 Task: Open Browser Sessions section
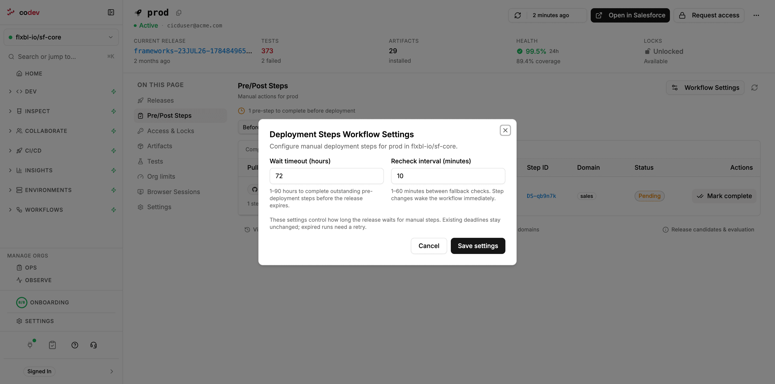click(x=180, y=192)
